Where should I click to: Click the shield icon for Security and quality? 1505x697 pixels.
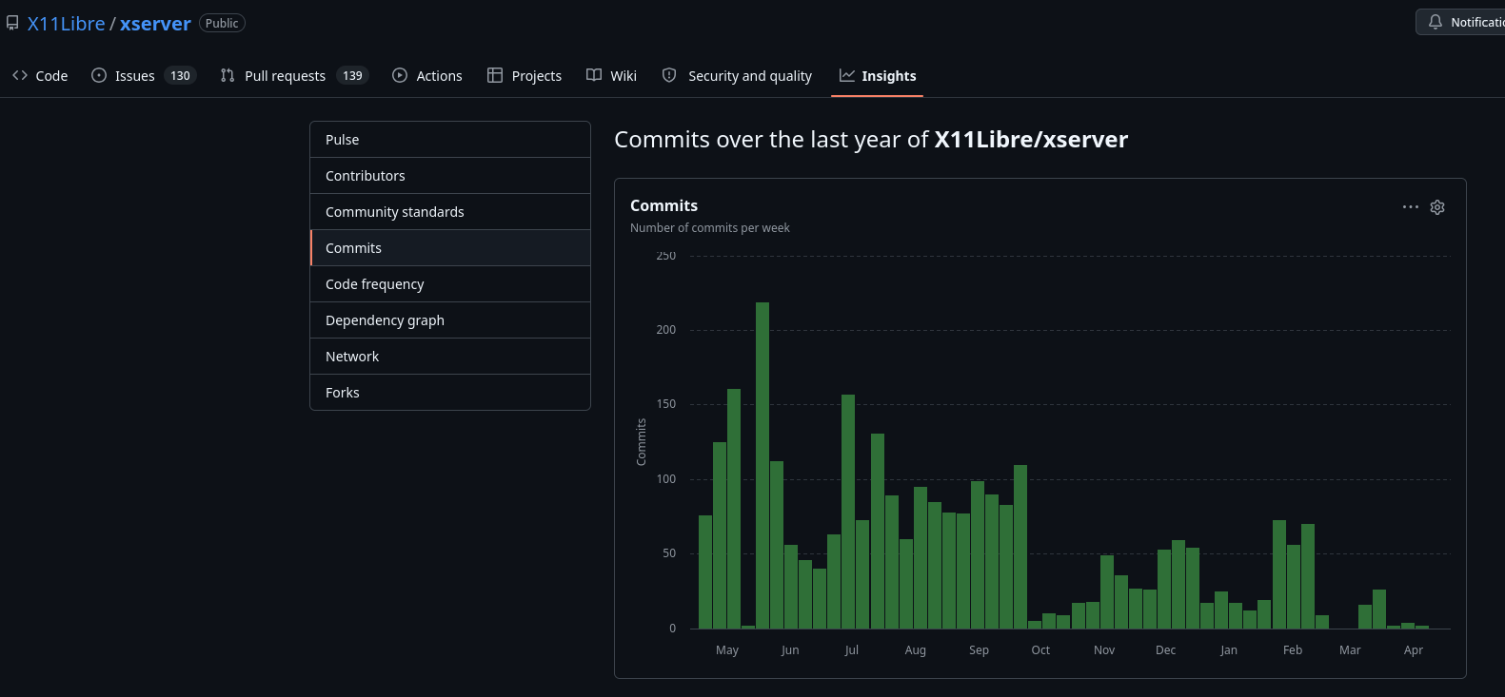click(669, 75)
